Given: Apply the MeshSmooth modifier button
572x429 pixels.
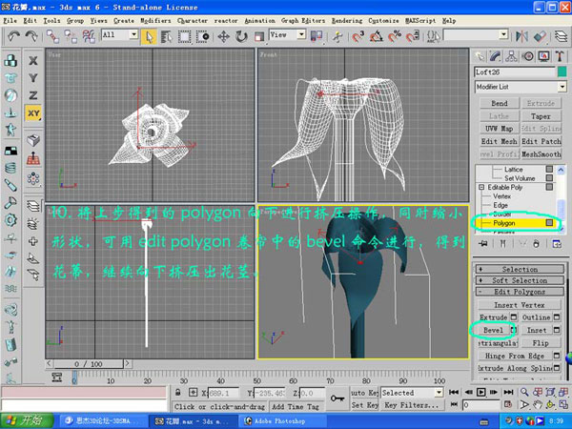Looking at the screenshot, I should click(x=541, y=153).
